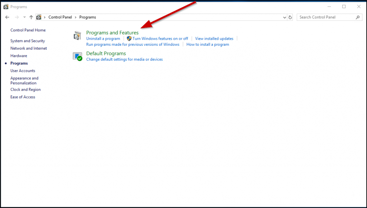367x208 pixels.
Task: Select View installed updates link
Action: [x=214, y=39]
